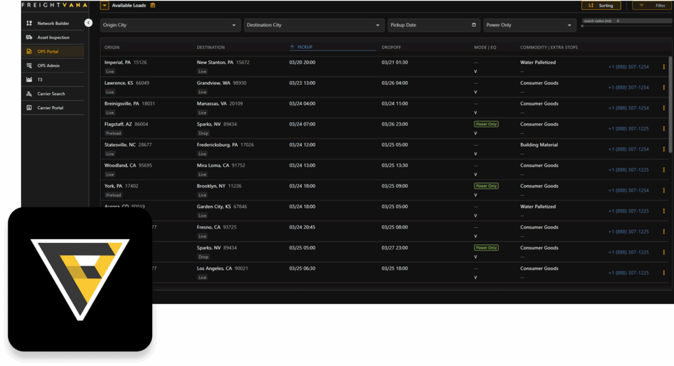
Task: Call the phone number on Imperial, PA row
Action: (629, 66)
